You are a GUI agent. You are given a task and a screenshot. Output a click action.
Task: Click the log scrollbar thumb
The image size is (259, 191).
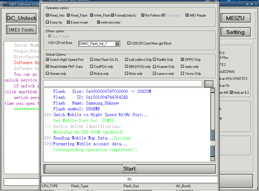click(213, 143)
